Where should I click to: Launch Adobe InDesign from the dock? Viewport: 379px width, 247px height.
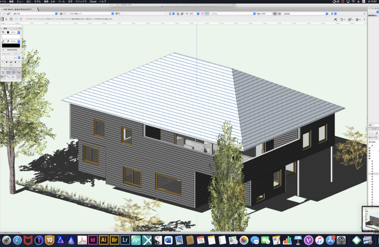[x=93, y=240]
